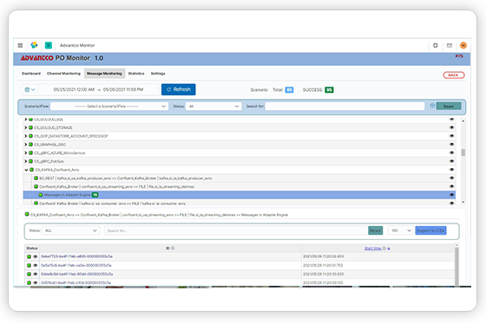Open the orange user avatar menu

463,46
